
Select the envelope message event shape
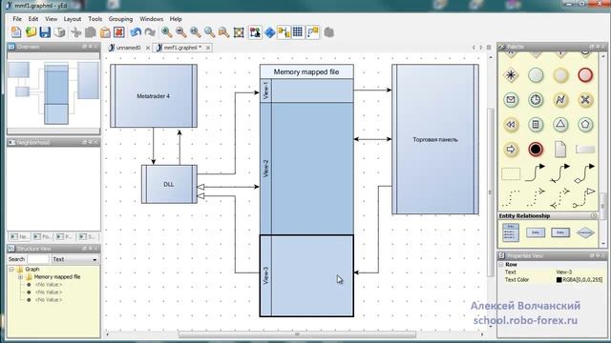(511, 100)
